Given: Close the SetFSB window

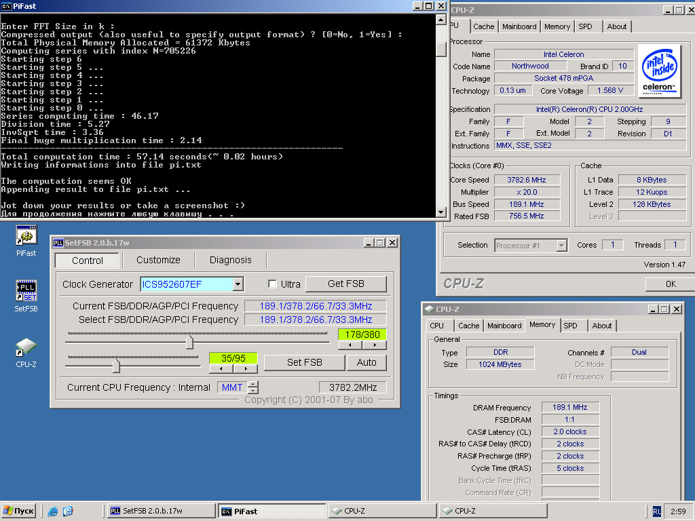Looking at the screenshot, I should coord(392,243).
